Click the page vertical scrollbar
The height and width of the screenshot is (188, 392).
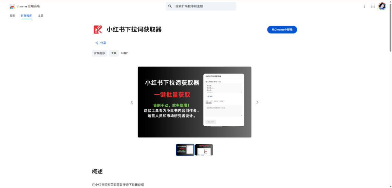[390, 27]
